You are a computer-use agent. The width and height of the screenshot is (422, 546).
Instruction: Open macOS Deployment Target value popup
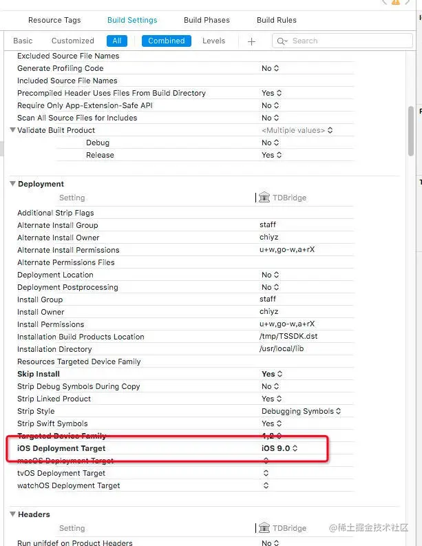[x=266, y=461]
